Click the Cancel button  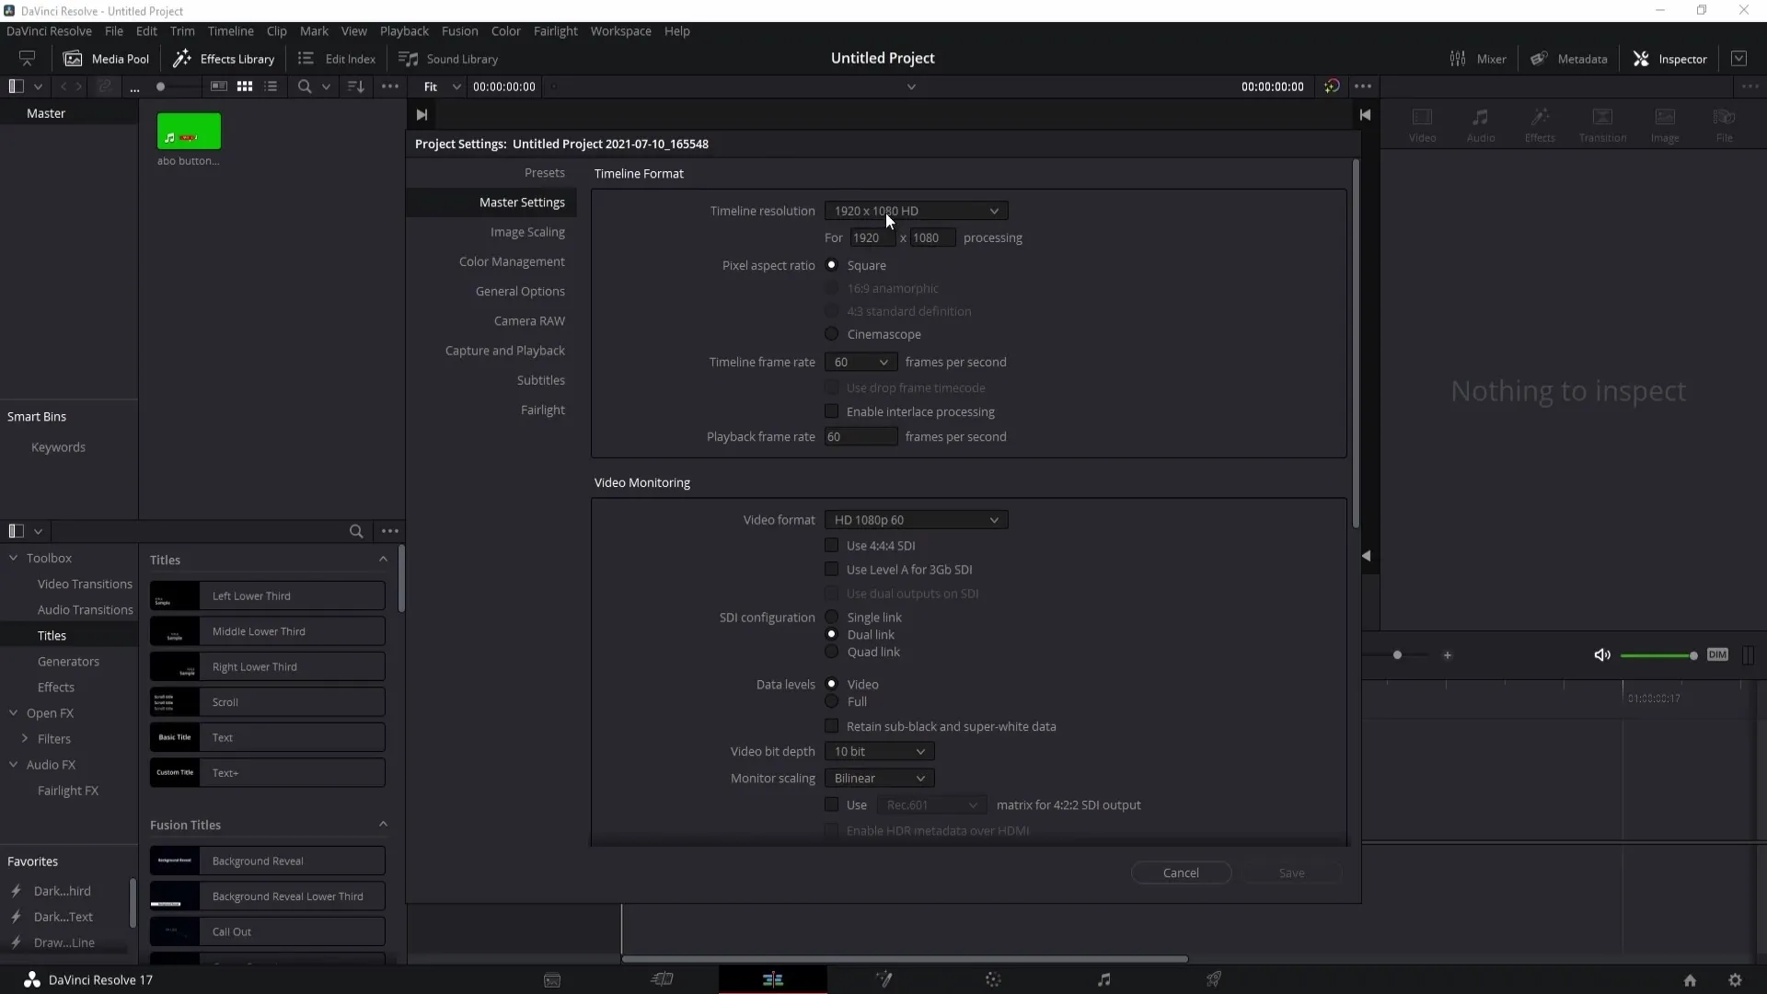click(x=1181, y=873)
